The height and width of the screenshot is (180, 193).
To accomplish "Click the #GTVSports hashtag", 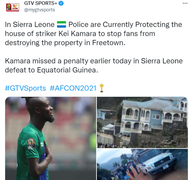I will [x=25, y=88].
